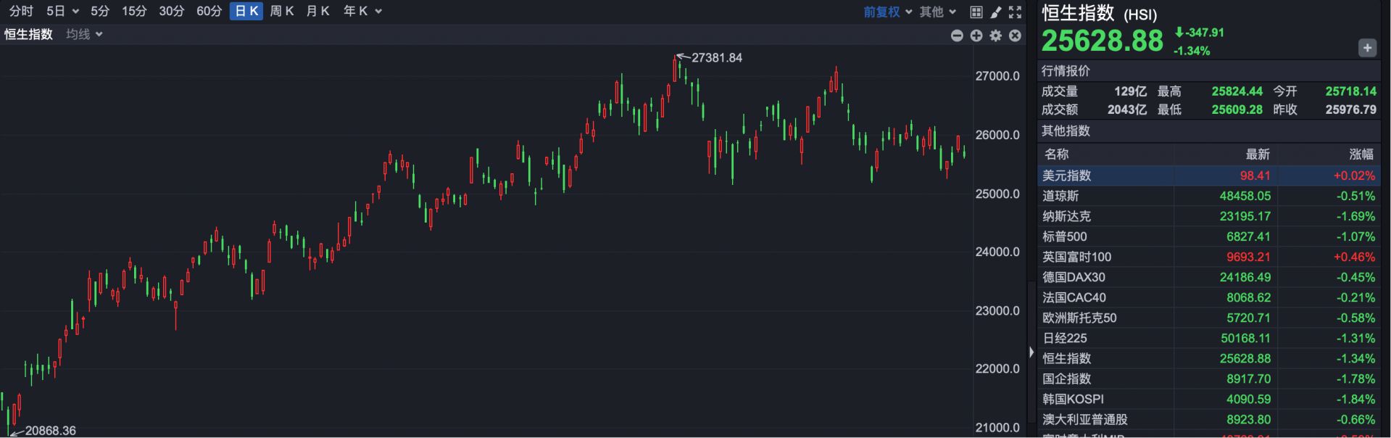Zoom in the chart with plus icon
Image resolution: width=1391 pixels, height=438 pixels.
coord(976,36)
